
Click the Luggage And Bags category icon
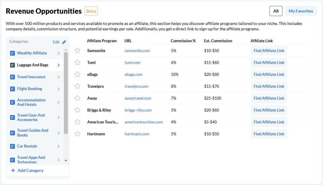click(12, 65)
